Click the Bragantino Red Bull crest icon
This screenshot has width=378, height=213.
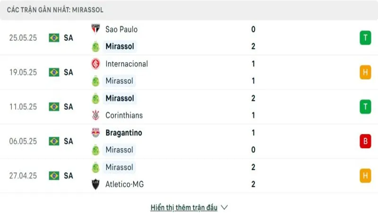(x=96, y=133)
